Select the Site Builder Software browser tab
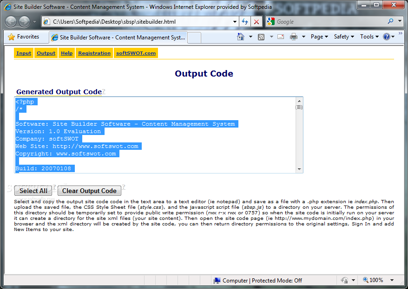Viewport: 408px width, 289px height. tap(118, 38)
